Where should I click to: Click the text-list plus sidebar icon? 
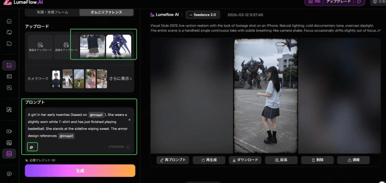[9, 77]
